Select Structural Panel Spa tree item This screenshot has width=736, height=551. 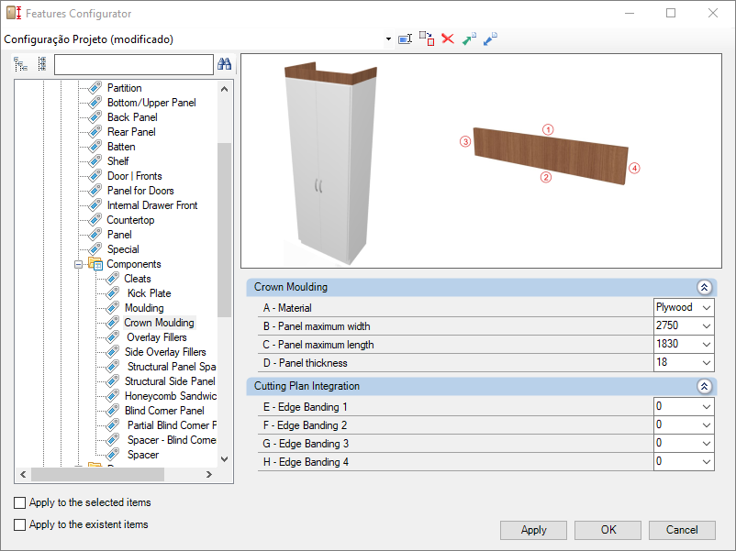[x=172, y=366]
